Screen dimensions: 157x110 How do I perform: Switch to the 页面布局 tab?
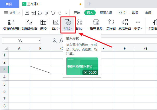point(106,13)
